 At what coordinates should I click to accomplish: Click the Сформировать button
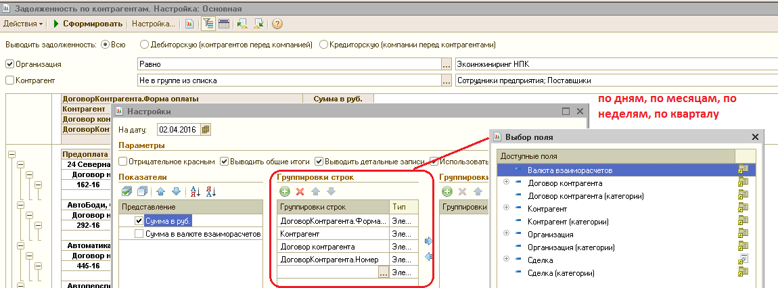[x=89, y=24]
